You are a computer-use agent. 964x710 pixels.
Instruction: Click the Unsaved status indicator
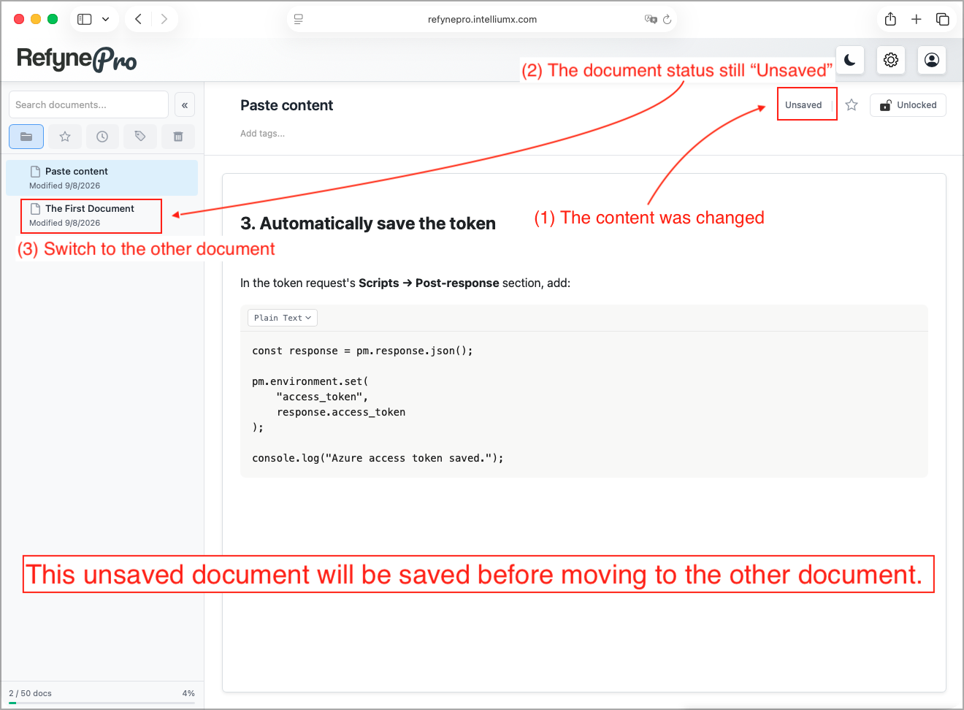coord(803,105)
